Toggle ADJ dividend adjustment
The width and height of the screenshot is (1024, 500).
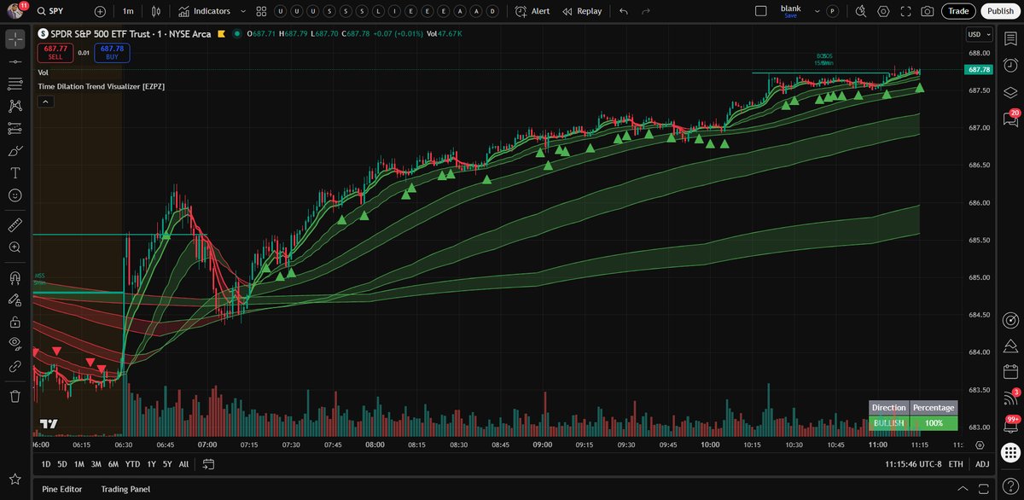[x=982, y=464]
